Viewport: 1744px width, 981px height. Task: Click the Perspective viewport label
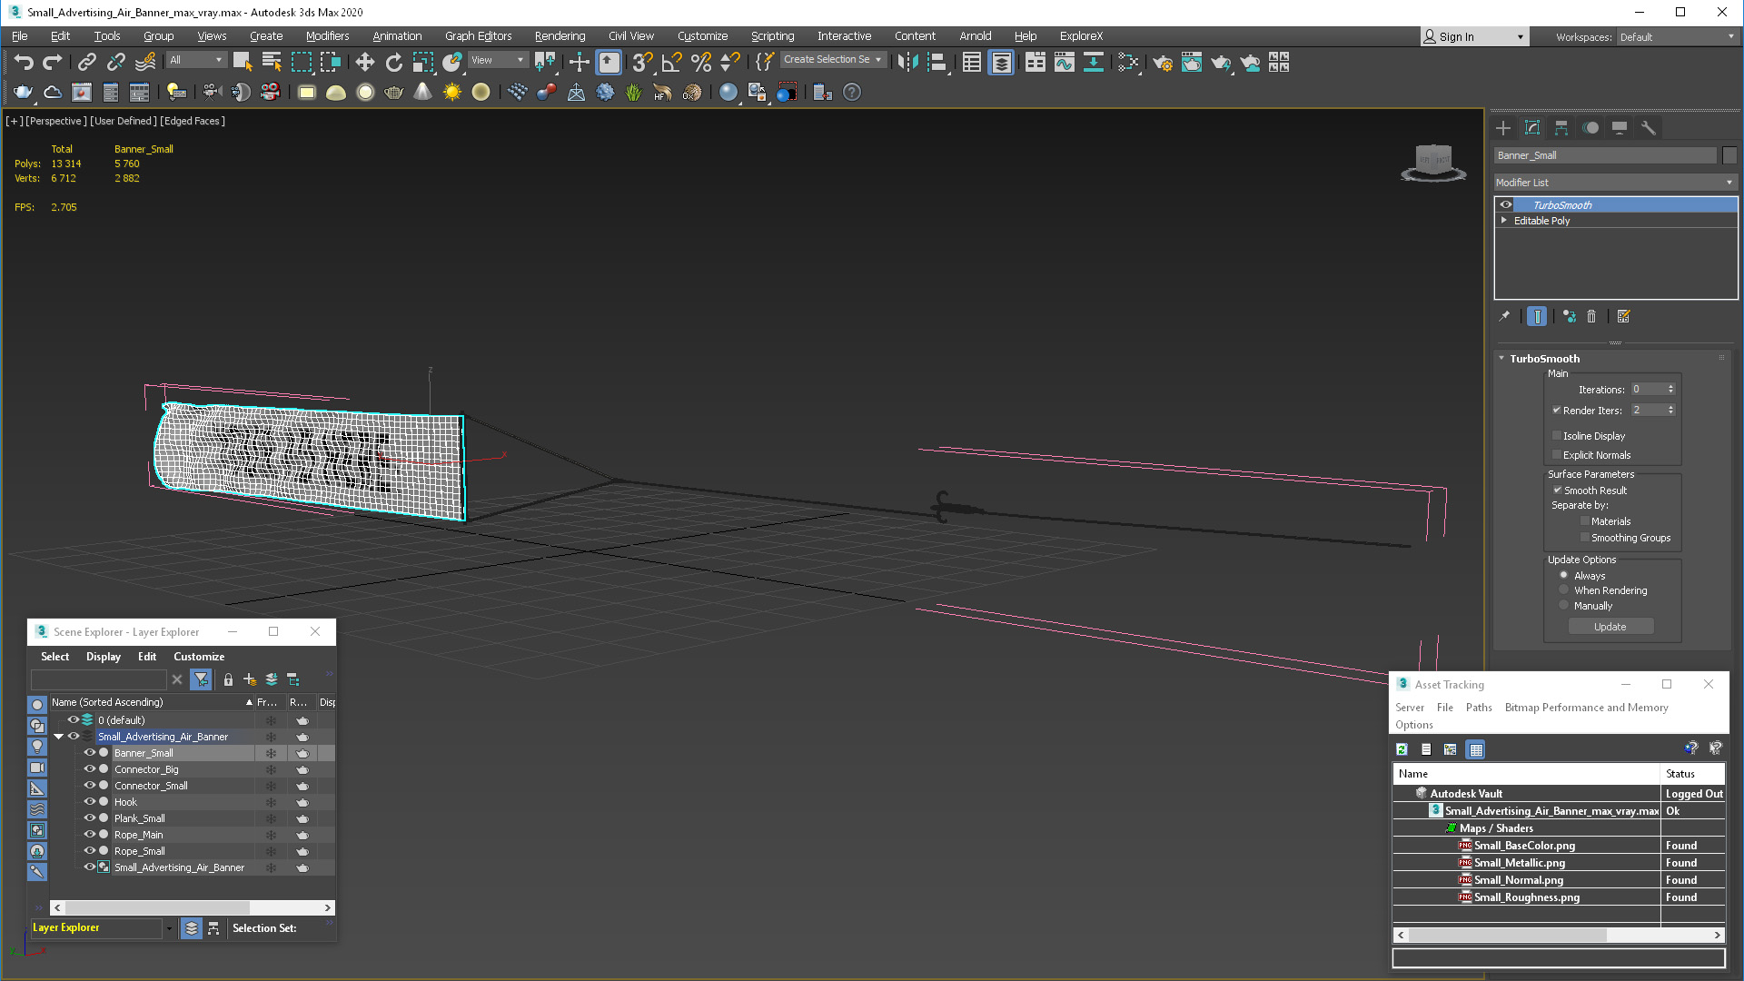coord(56,121)
